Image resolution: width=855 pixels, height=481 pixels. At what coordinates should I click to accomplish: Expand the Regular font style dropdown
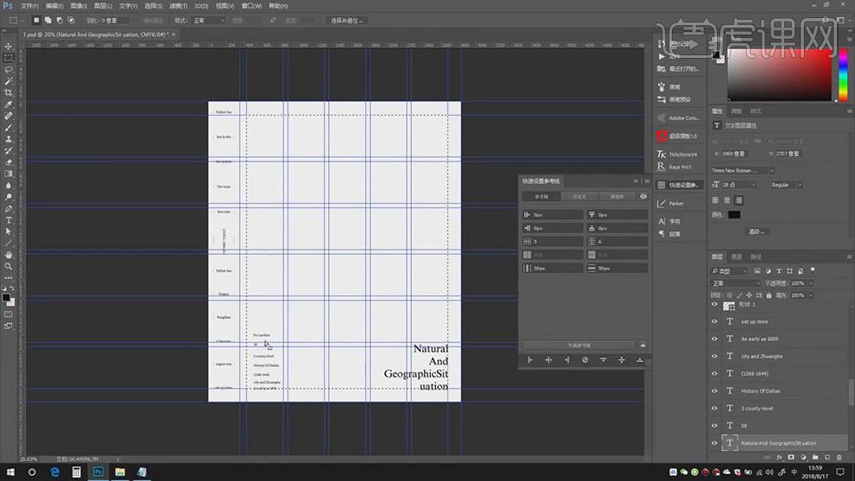pyautogui.click(x=786, y=185)
